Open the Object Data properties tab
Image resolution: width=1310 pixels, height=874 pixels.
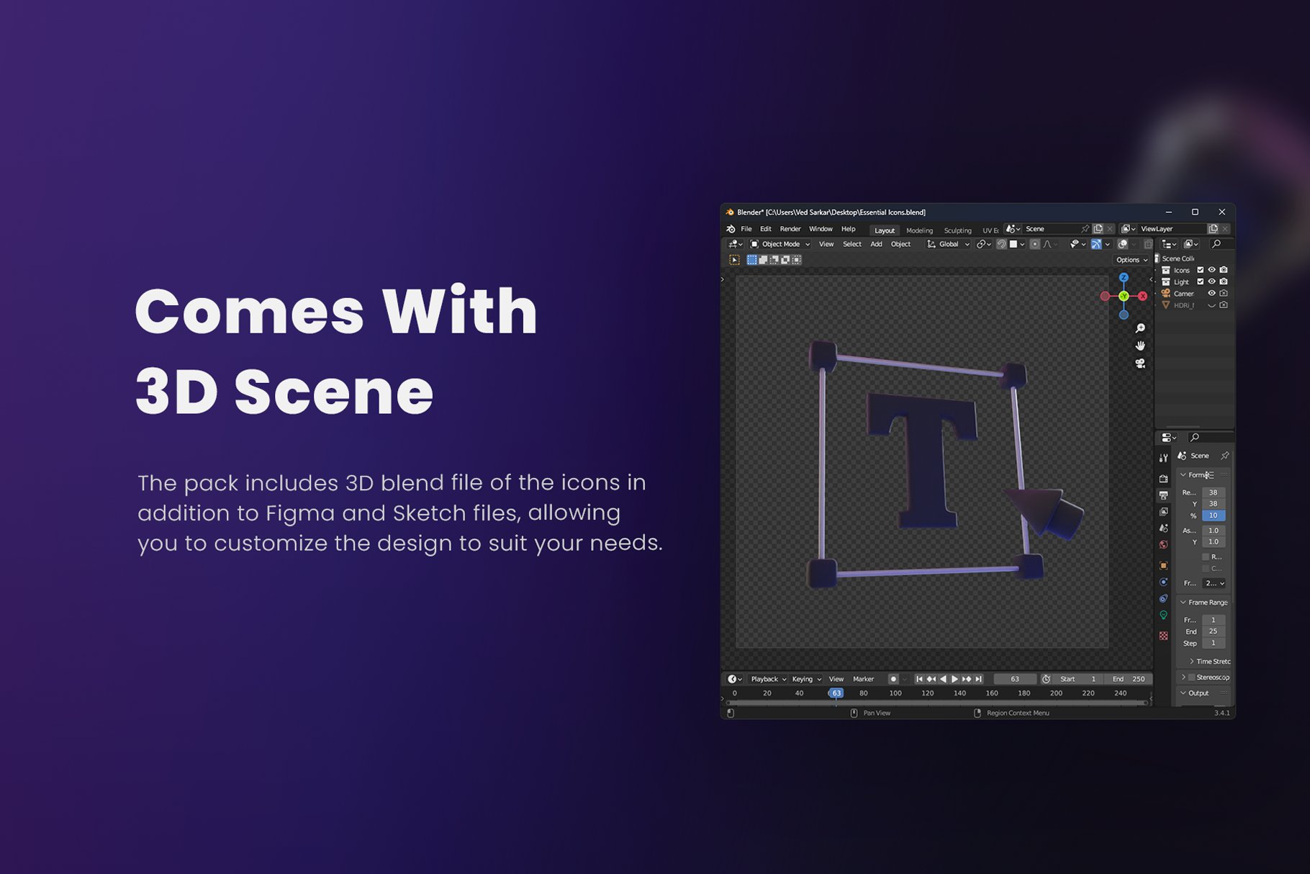[x=1163, y=616]
